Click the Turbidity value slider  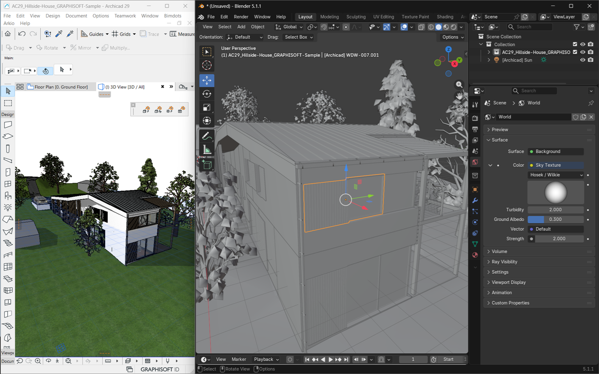556,210
